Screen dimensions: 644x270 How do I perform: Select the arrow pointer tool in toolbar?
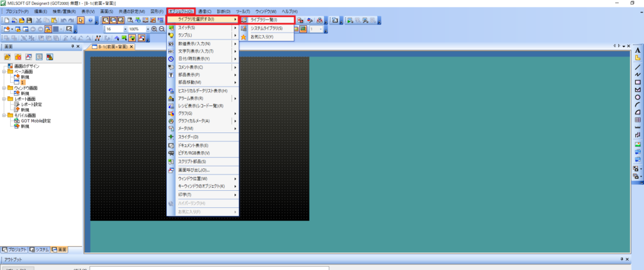[x=81, y=21]
